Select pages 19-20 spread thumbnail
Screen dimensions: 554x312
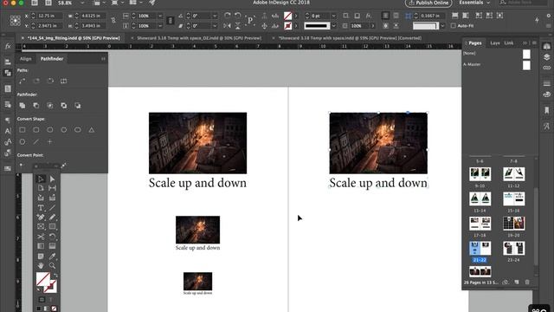point(513,224)
